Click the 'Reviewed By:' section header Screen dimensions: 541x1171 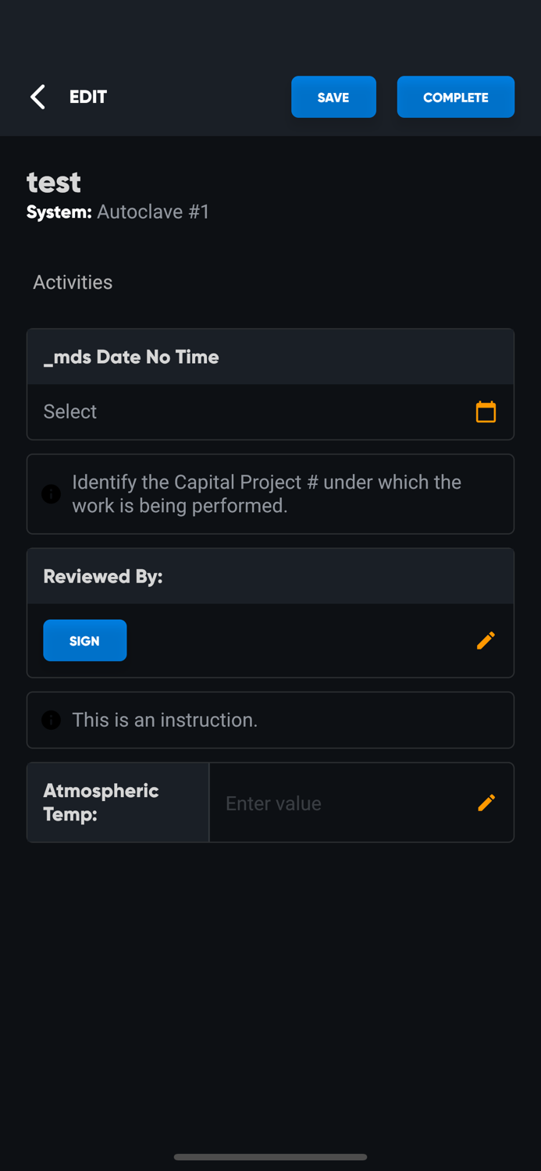pos(103,577)
